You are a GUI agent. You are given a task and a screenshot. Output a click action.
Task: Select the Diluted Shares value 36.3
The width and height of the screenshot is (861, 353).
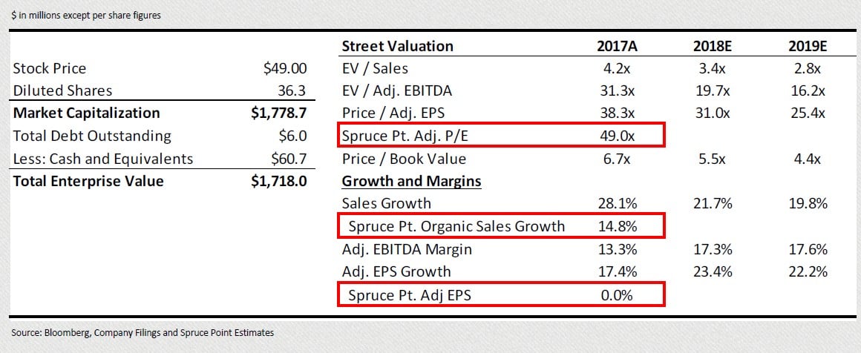292,91
